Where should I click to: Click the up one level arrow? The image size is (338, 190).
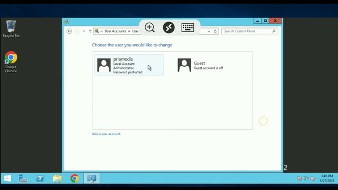pyautogui.click(x=90, y=31)
